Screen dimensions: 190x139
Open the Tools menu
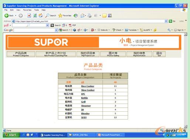click(x=37, y=10)
